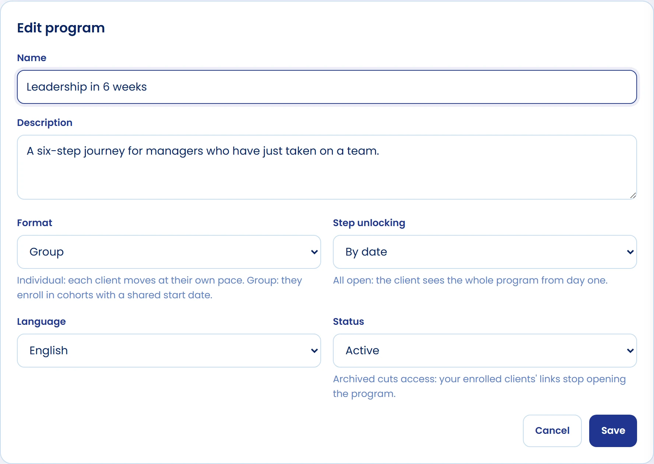Open the Format dropdown showing Group
The height and width of the screenshot is (464, 654).
[x=169, y=252]
